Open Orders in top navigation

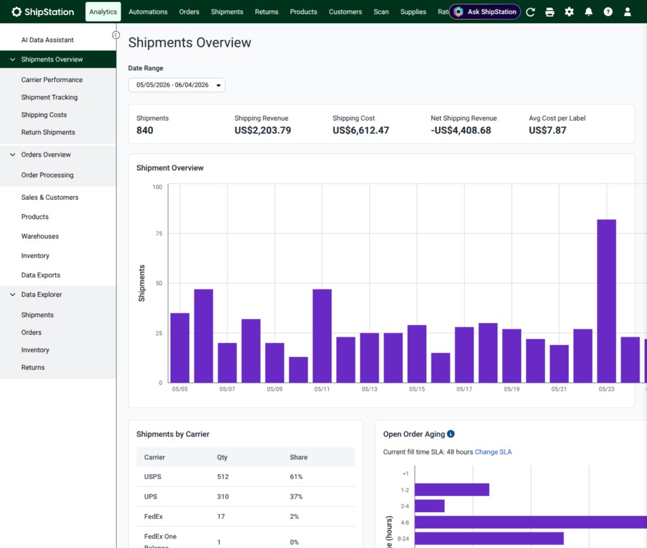(189, 11)
